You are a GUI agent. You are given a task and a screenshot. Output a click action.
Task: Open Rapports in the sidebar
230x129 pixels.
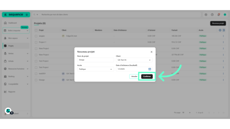16,92
